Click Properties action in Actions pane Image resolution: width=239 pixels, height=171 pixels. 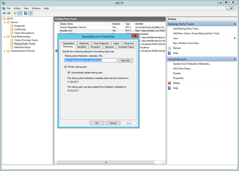coord(178,78)
